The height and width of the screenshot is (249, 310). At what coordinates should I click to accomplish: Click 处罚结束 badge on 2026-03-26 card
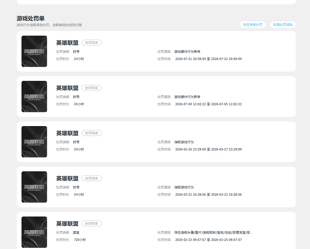tap(92, 133)
